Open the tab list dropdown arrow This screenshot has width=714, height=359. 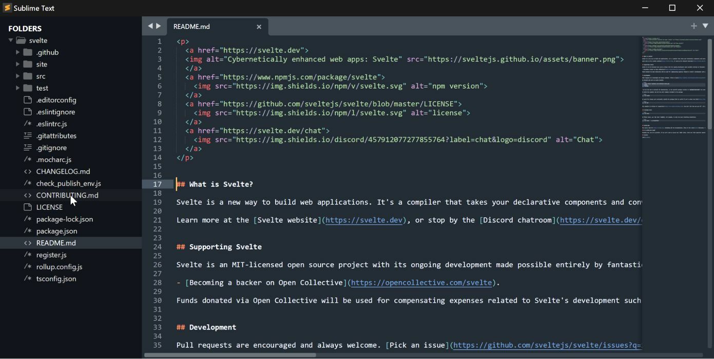(x=705, y=26)
